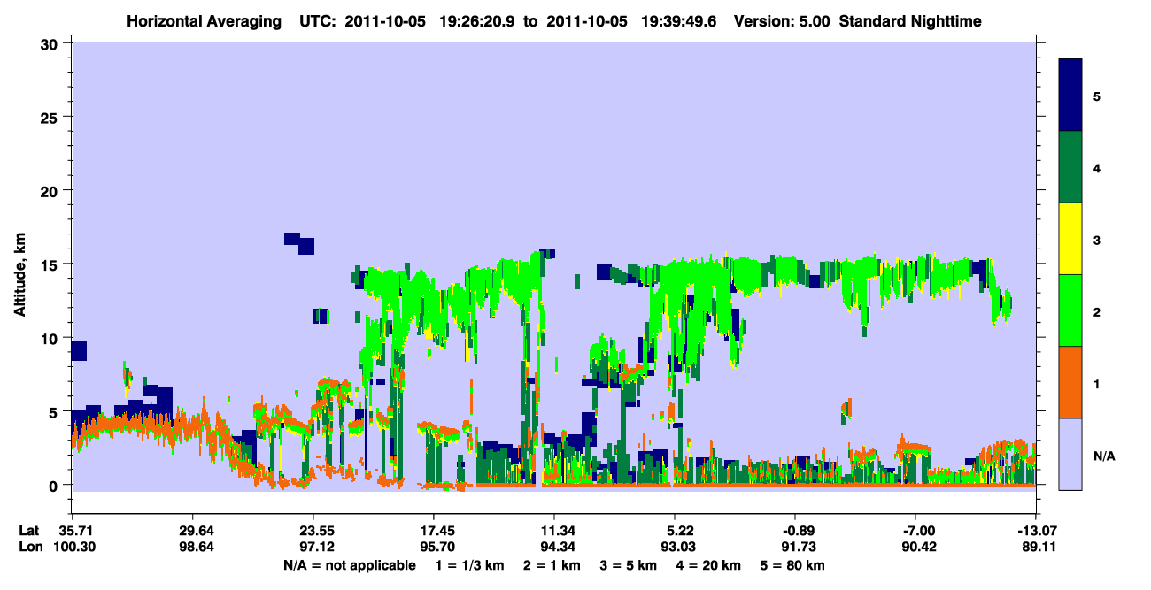Click the yellow colorbar segment labeled 3

(1070, 238)
